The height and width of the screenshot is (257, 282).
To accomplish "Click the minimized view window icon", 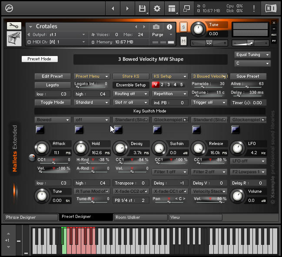I will click(186, 8).
